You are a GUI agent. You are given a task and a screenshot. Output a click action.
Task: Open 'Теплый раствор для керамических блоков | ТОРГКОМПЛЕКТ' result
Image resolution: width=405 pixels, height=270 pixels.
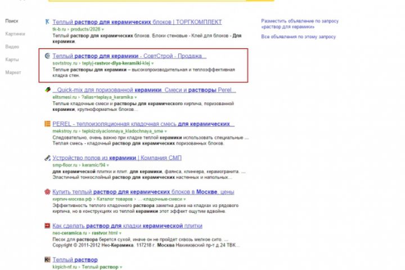137,22
